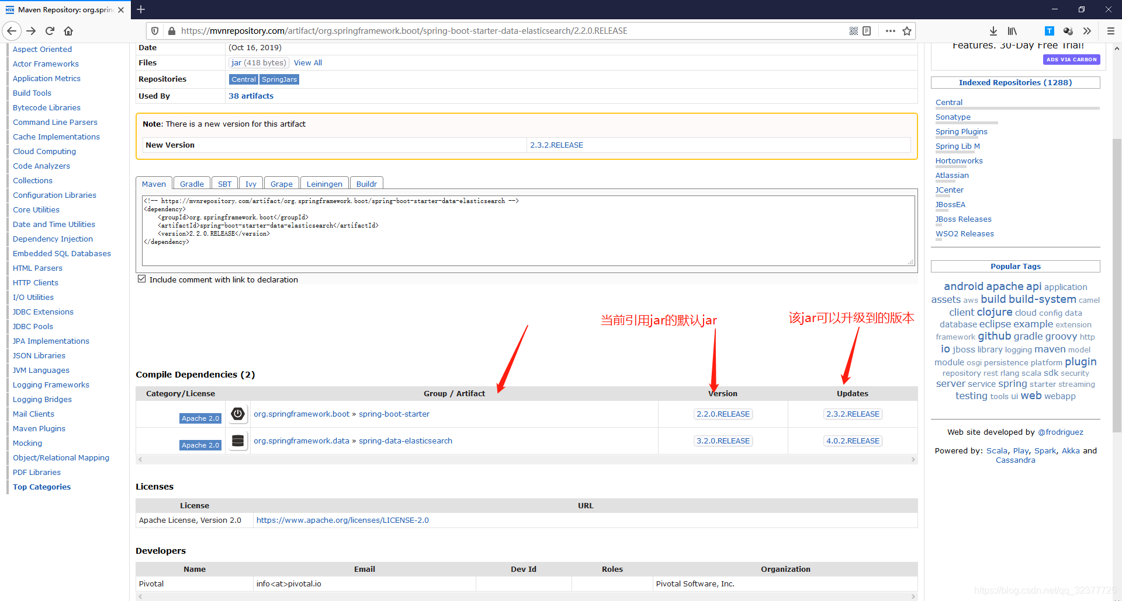Viewport: 1122px width, 601px height.
Task: Switch to the SBT snippet tab
Action: [x=224, y=184]
